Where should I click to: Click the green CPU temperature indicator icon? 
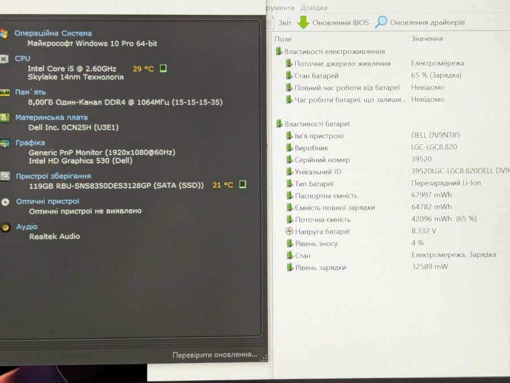163,68
